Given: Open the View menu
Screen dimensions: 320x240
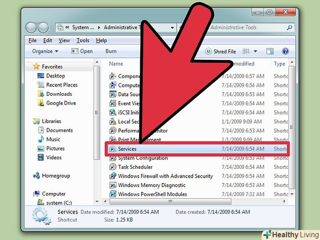Looking at the screenshot, I should coord(64,40).
